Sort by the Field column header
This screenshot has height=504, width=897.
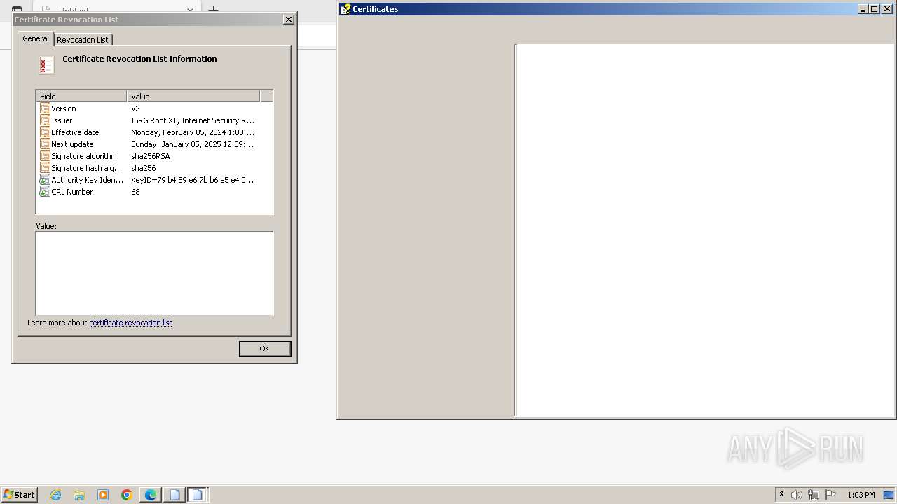click(81, 96)
